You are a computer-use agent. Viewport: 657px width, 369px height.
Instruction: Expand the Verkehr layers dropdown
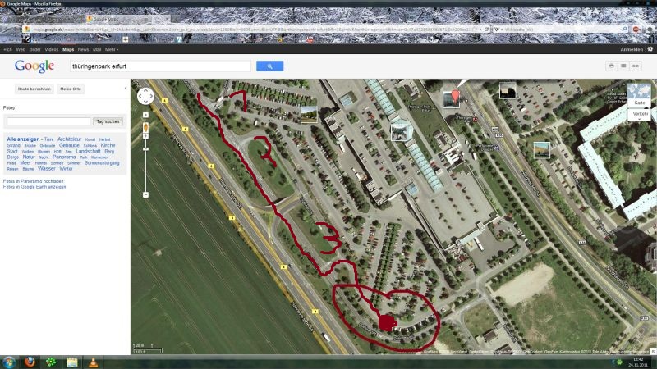click(x=640, y=115)
